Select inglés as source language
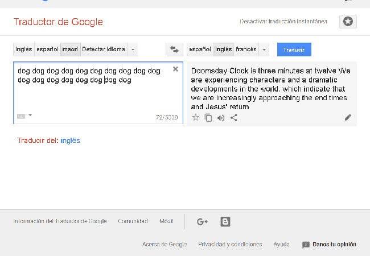This screenshot has width=370, height=256. (x=24, y=49)
